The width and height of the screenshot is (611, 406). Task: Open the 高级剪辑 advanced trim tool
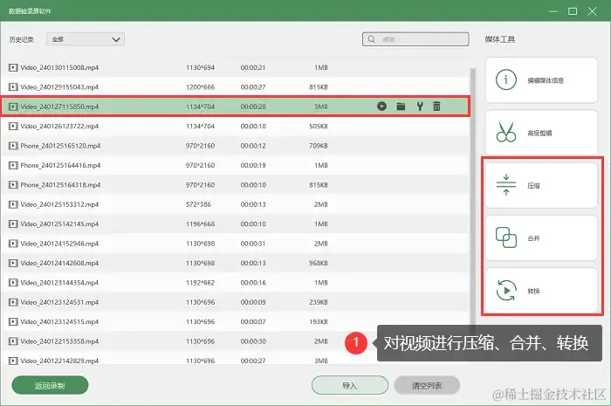tap(541, 133)
